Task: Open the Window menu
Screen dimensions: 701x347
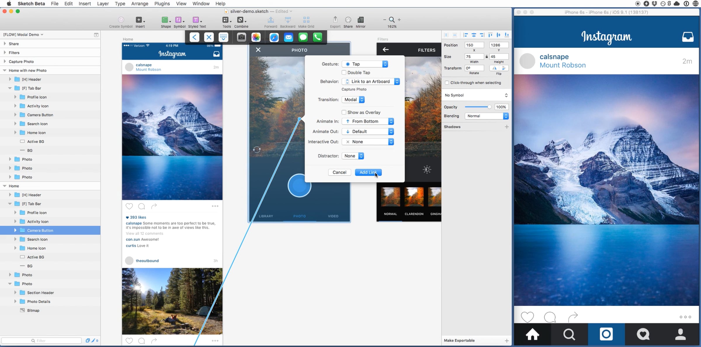Action: (201, 3)
